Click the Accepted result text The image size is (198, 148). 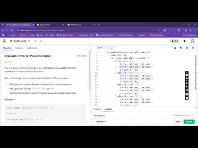[x=99, y=116]
